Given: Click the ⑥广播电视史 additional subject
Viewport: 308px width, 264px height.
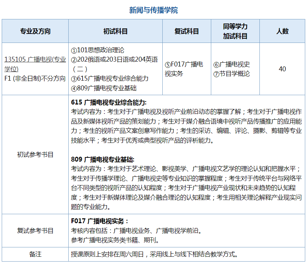Looking at the screenshot, I should coord(232,64).
